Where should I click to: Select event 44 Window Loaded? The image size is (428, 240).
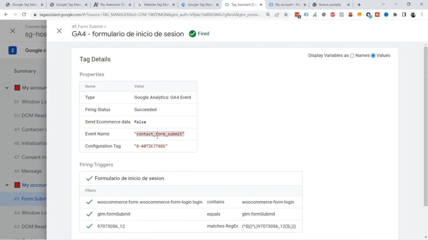(30, 213)
